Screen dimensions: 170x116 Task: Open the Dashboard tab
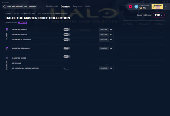point(51,6)
